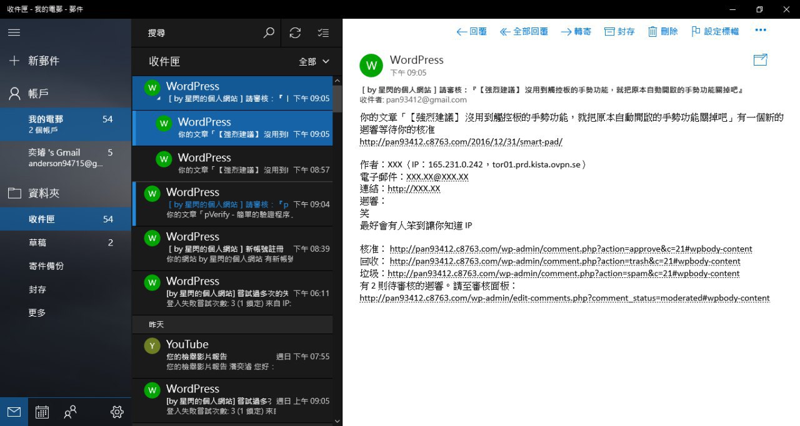Click the message list scrollbar down arrow

click(337, 420)
